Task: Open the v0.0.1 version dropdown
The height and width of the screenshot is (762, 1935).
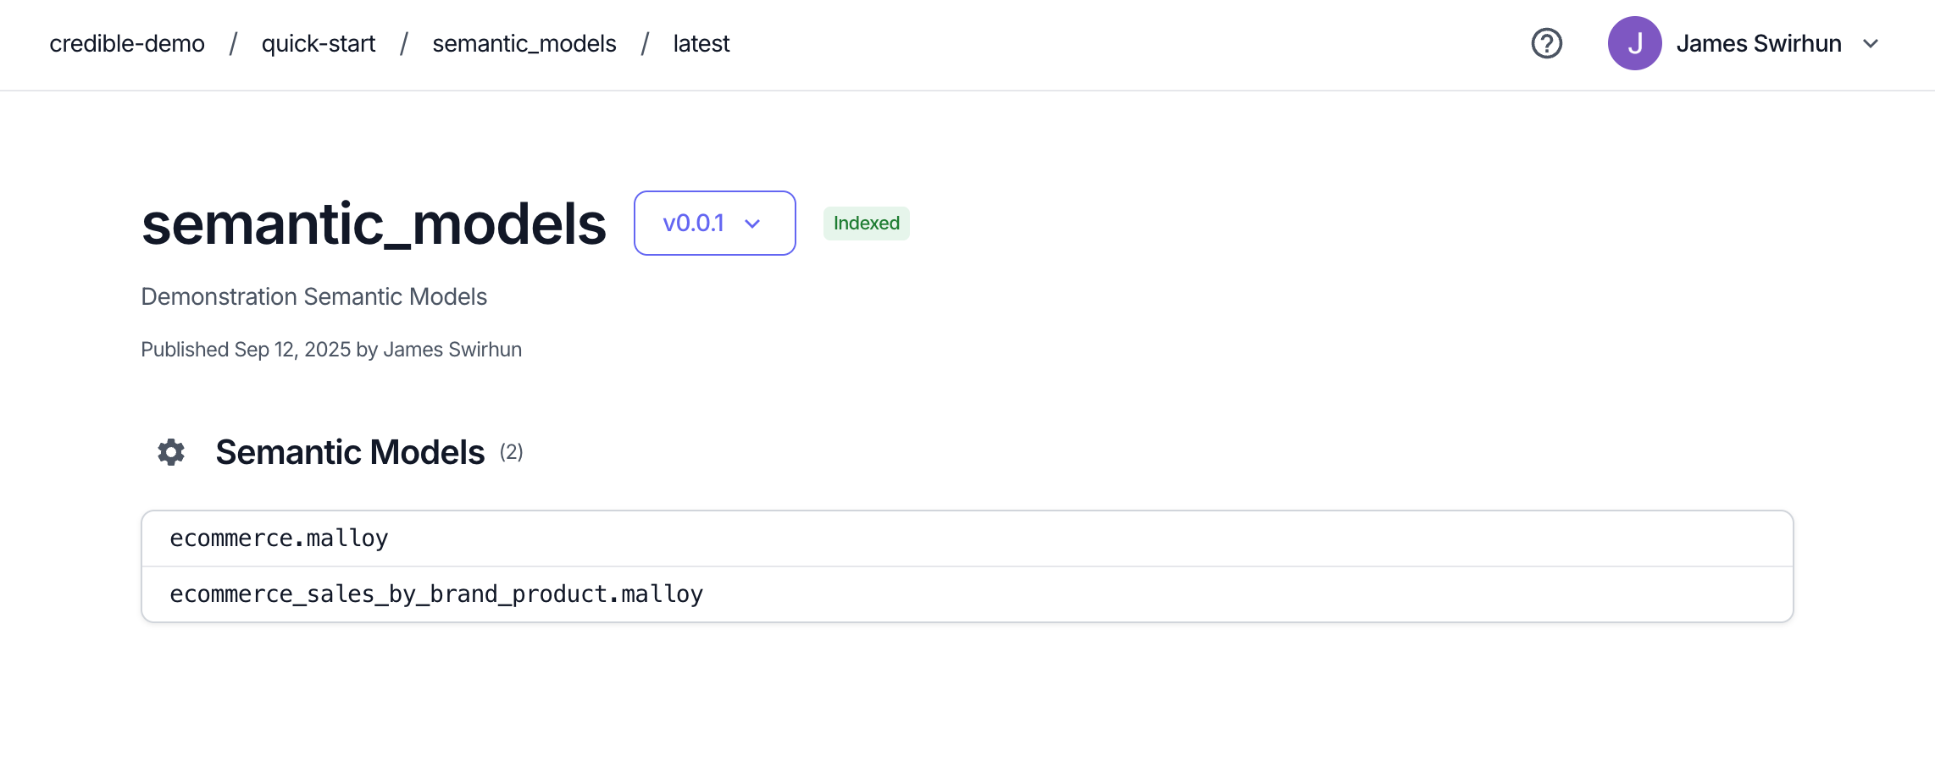Action: (x=713, y=223)
